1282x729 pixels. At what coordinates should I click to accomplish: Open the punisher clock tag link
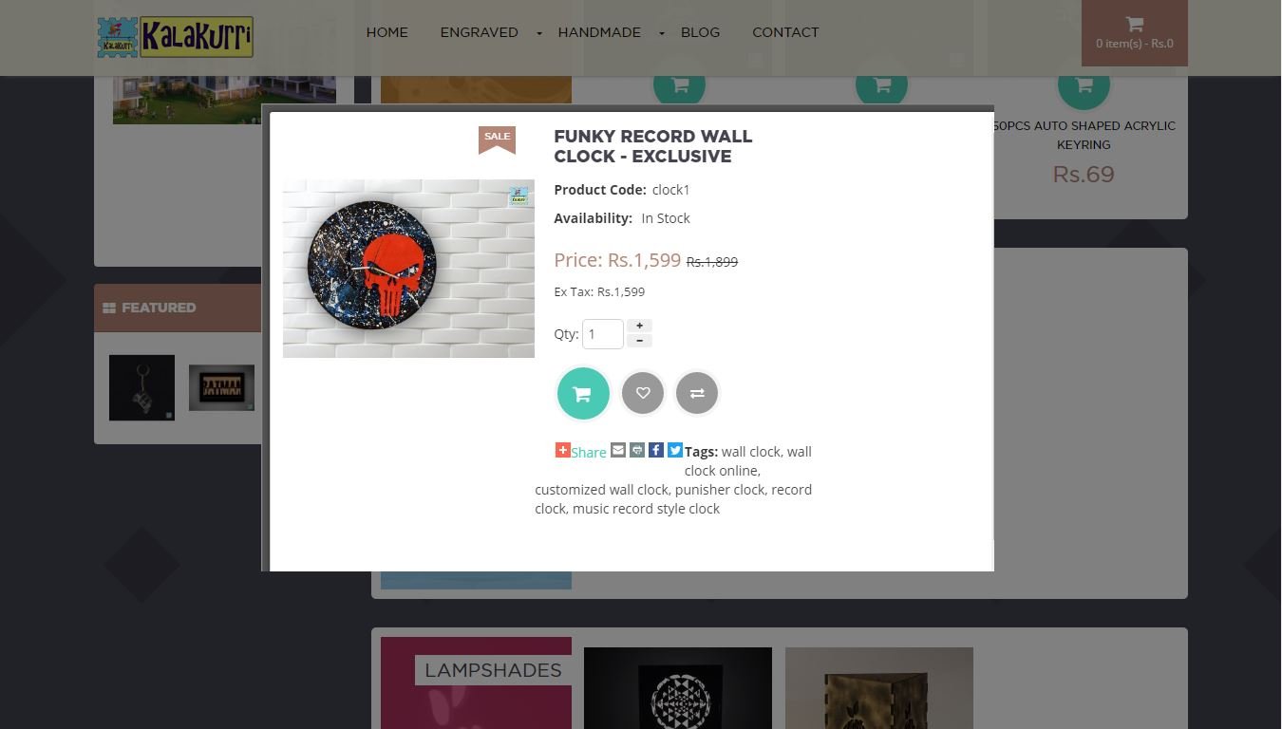pyautogui.click(x=720, y=490)
